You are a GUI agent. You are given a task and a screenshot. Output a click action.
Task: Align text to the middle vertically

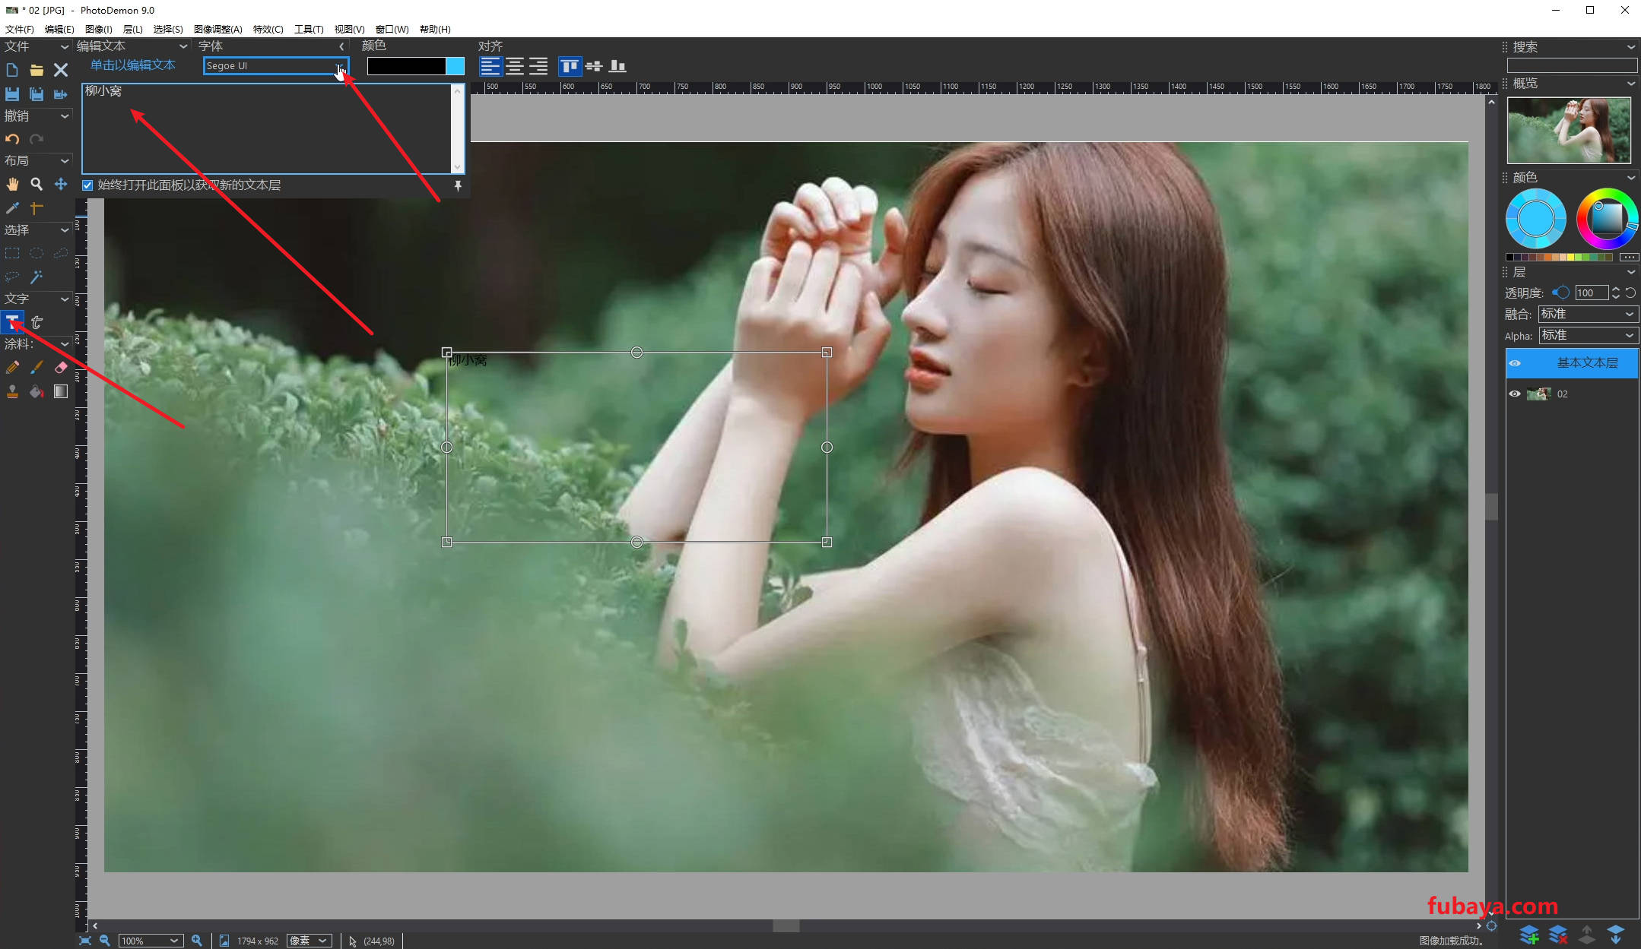click(594, 66)
